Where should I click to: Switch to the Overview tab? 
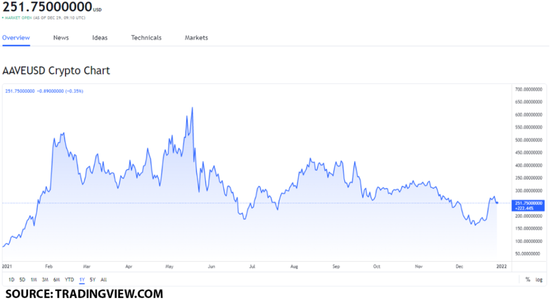[x=16, y=38]
